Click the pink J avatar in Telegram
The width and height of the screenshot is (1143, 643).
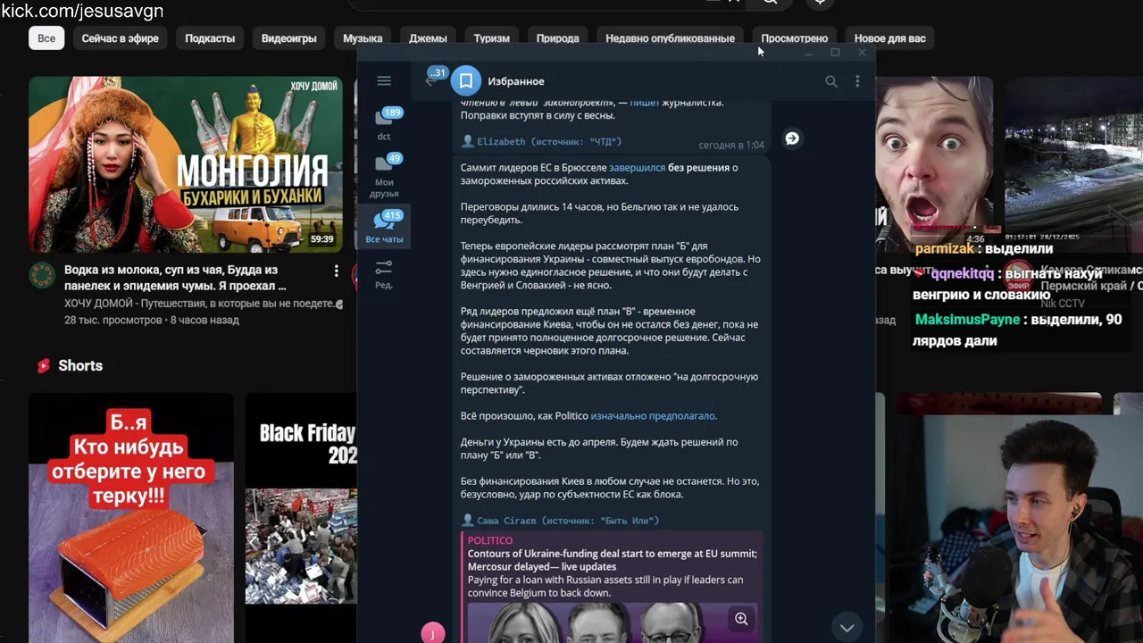coord(433,633)
